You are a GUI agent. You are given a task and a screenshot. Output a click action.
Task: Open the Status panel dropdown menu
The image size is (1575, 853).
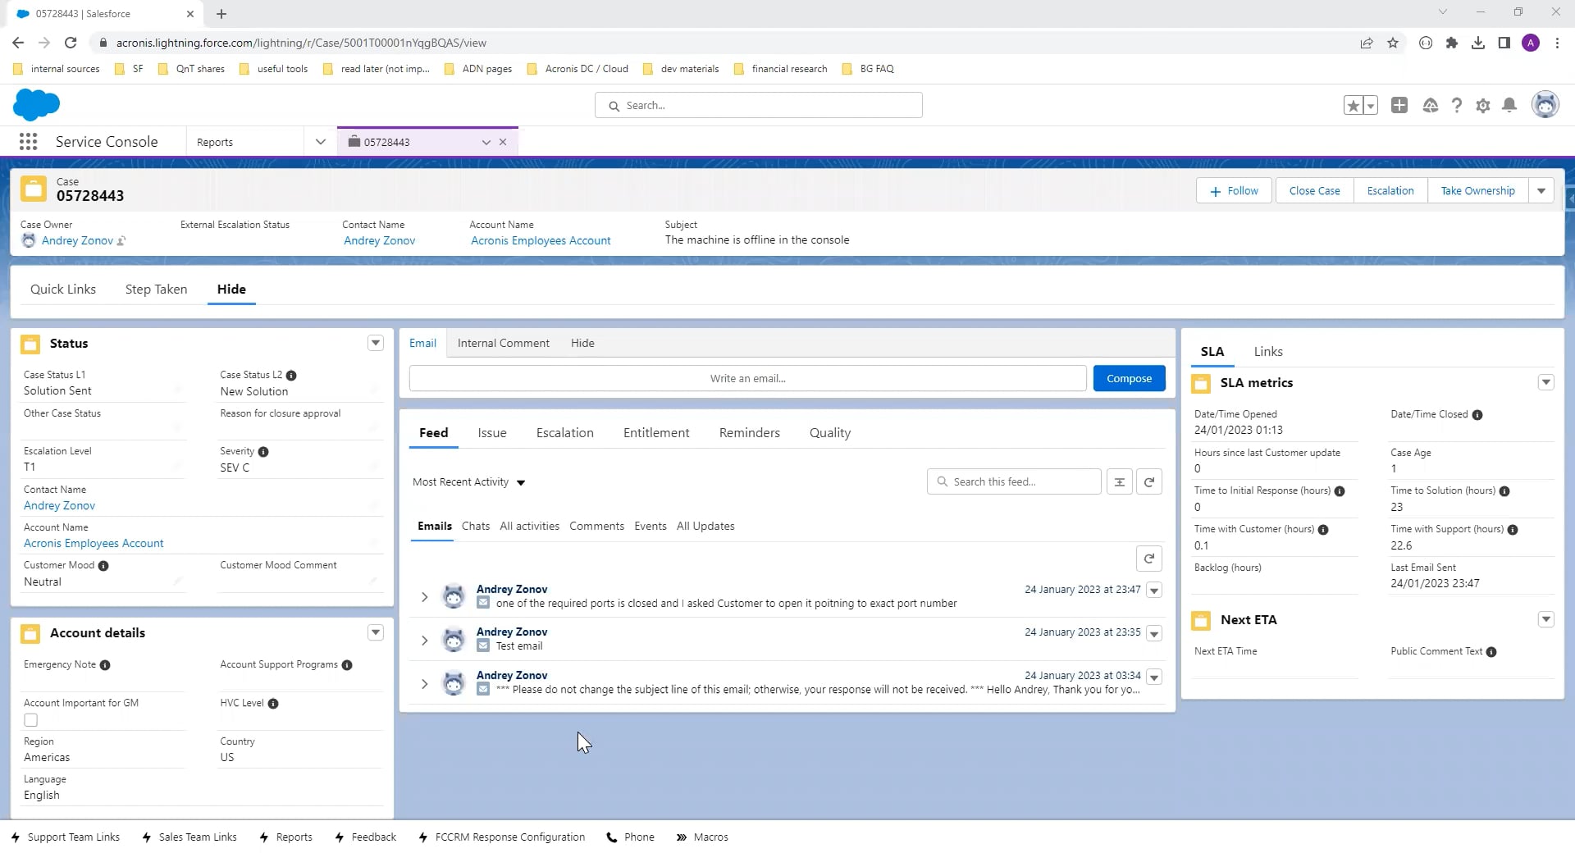(x=375, y=343)
